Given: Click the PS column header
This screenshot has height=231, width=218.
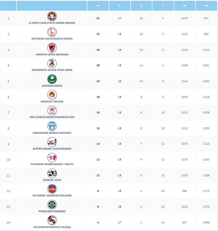Looking at the screenshot, I should pyautogui.click(x=206, y=6).
